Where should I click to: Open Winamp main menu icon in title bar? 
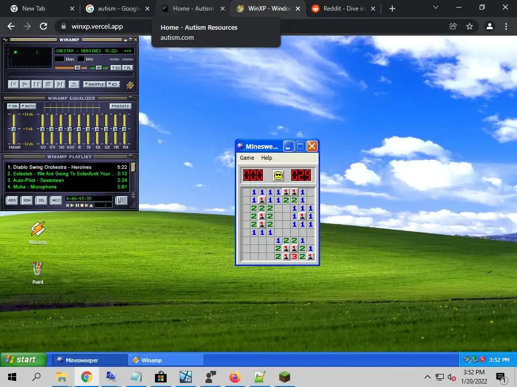click(x=5, y=40)
